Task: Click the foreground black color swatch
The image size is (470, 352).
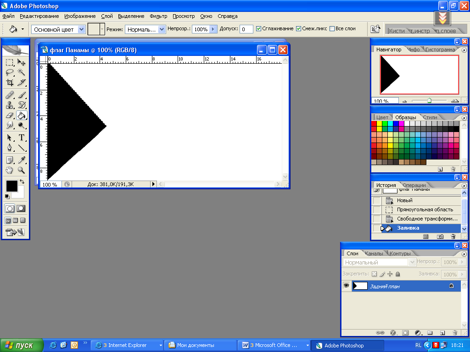Action: [11, 186]
